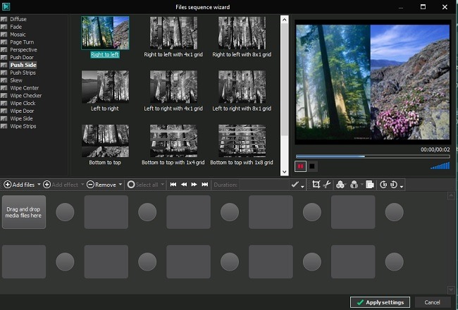Viewport: 458px width, 310px height.
Task: Select the Mosaic transition category
Action: coord(18,35)
